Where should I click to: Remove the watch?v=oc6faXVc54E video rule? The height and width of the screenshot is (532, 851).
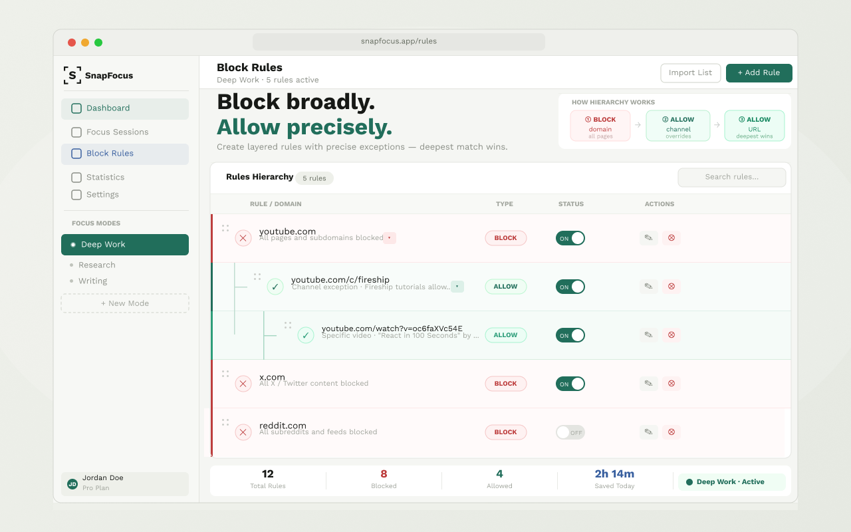(671, 335)
